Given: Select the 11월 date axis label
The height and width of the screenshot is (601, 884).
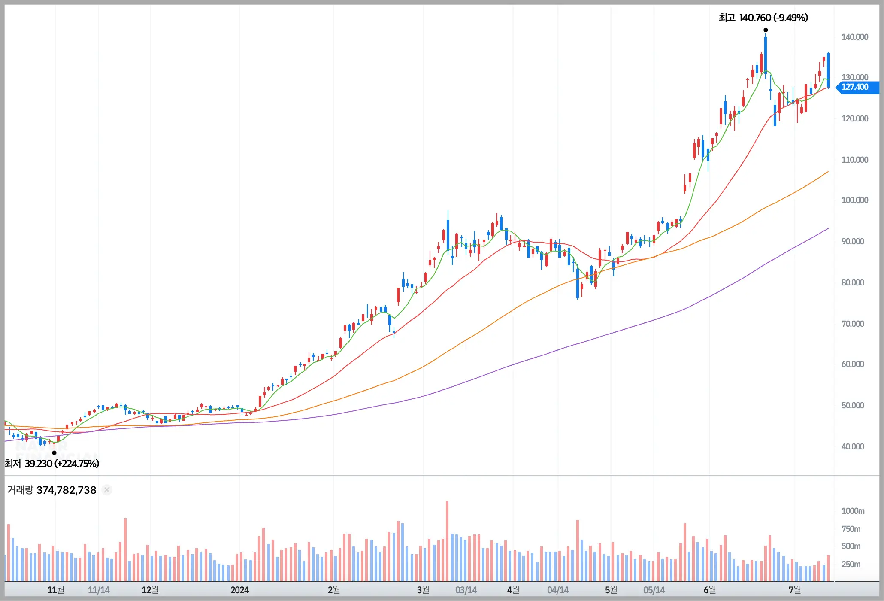Looking at the screenshot, I should pos(56,590).
